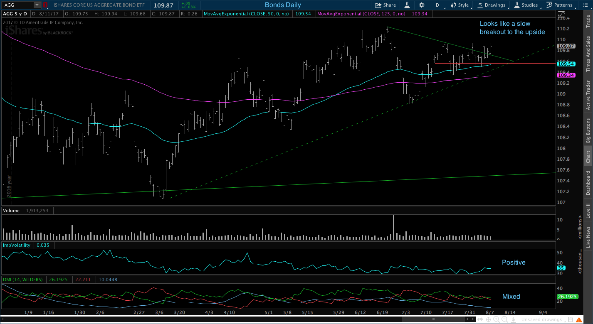
Task: Click the DMI (14, WILDERS) study label
Action: 23,280
